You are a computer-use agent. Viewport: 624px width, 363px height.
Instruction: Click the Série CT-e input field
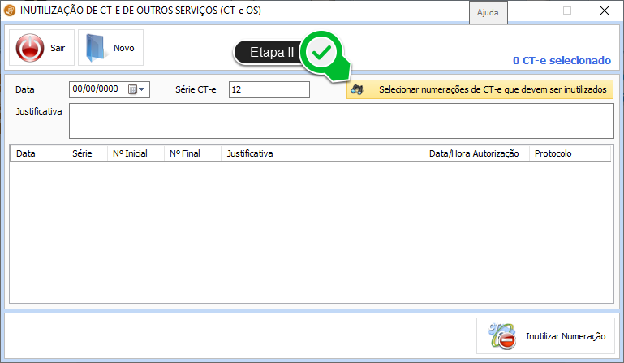(269, 90)
